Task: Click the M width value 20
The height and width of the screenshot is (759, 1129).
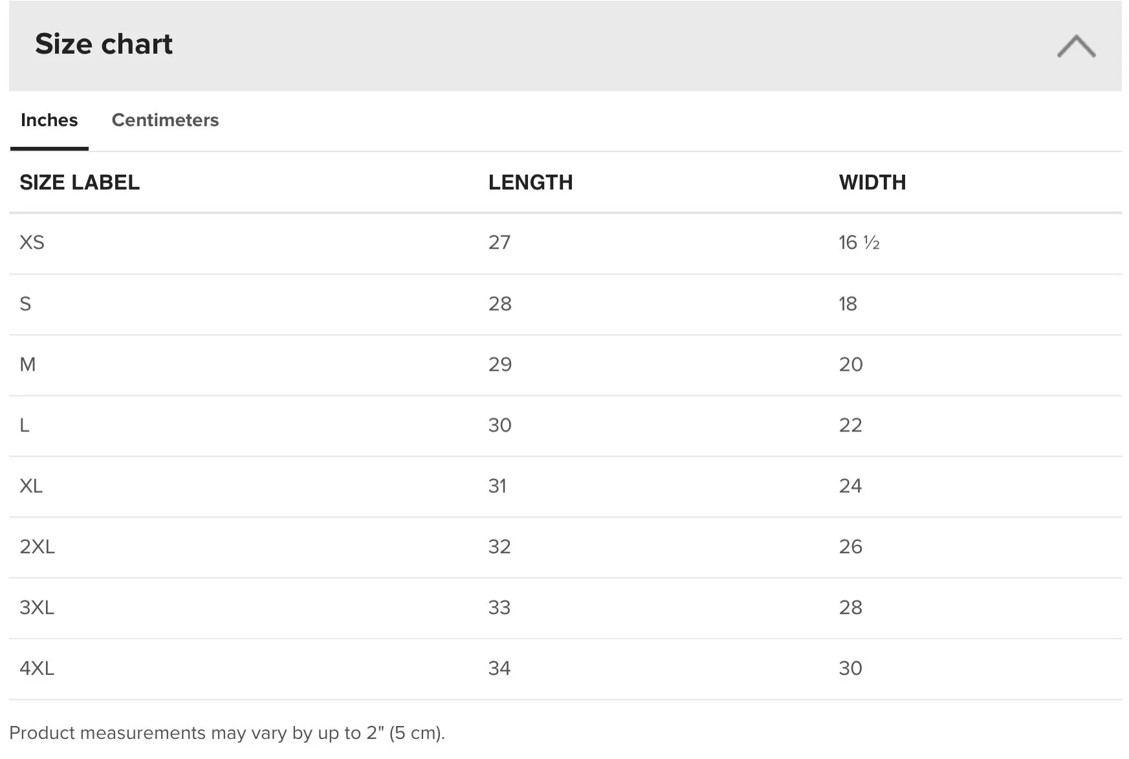Action: (851, 364)
